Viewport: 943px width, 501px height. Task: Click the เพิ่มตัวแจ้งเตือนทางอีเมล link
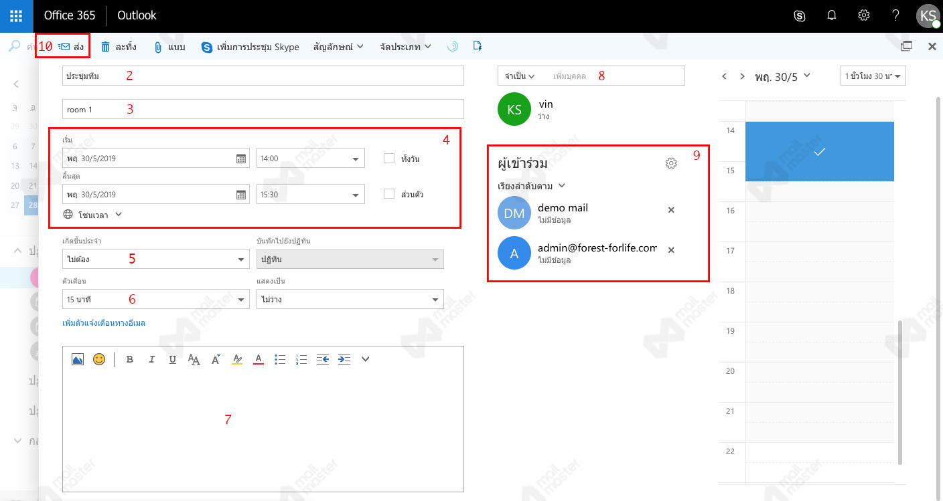pyautogui.click(x=104, y=323)
